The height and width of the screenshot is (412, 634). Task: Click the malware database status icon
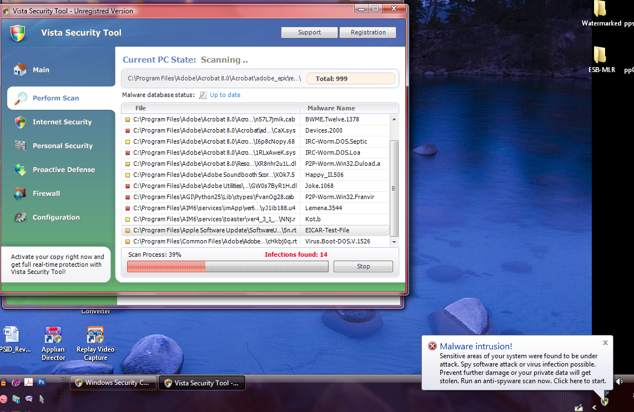click(203, 95)
